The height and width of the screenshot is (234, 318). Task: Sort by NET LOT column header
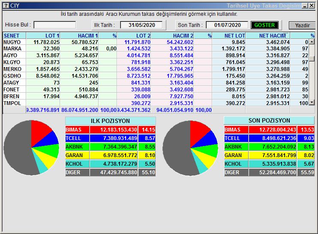pyautogui.click(x=229, y=36)
